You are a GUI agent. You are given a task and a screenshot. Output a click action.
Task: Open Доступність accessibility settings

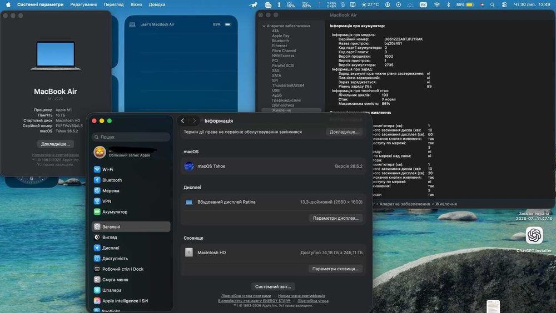click(x=131, y=259)
